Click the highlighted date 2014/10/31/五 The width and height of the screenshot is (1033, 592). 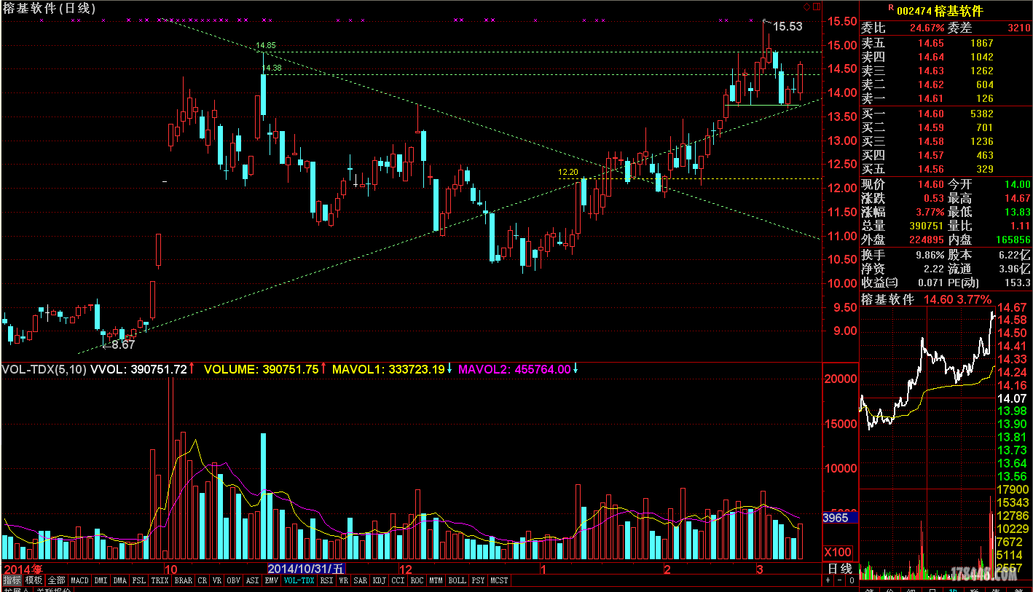click(307, 568)
